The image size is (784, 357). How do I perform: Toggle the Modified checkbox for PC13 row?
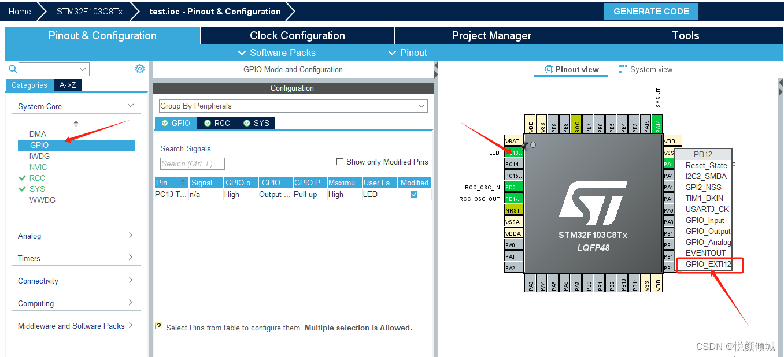pos(414,194)
